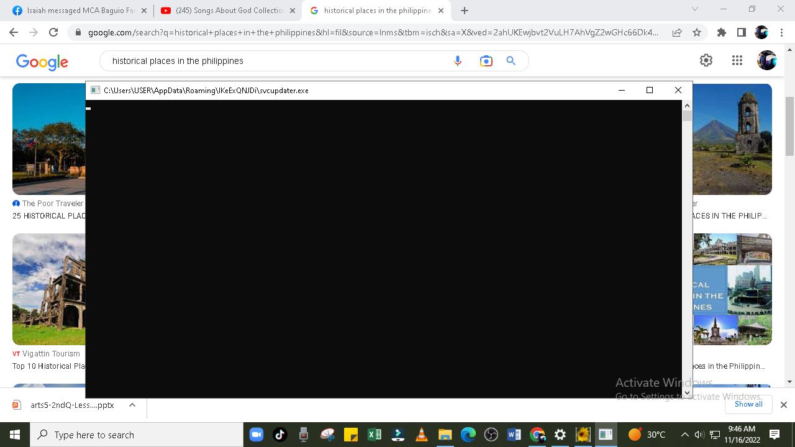Open the Chrome tab search dropdown

[695, 9]
